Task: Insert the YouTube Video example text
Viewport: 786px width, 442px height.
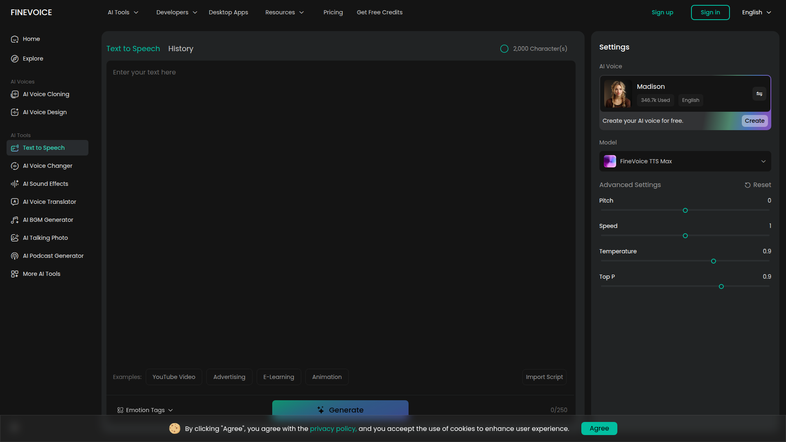Action: tap(174, 377)
